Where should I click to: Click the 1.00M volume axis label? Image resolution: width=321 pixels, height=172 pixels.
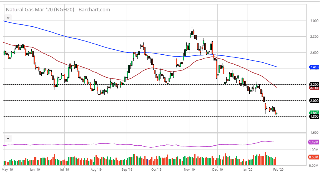(314, 150)
